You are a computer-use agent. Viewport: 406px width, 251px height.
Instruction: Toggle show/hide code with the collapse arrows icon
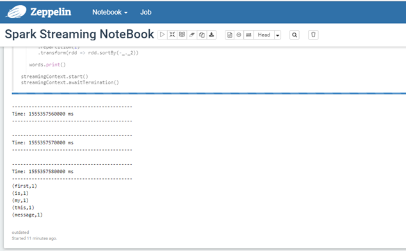coord(172,34)
